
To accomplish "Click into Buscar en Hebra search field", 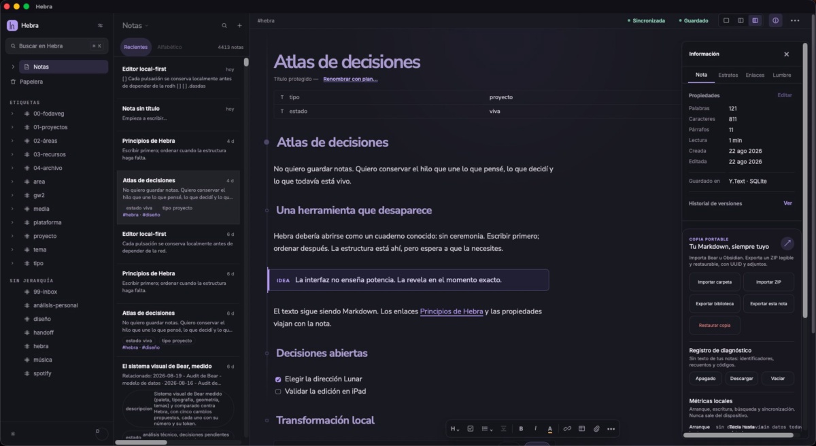I will pyautogui.click(x=57, y=46).
